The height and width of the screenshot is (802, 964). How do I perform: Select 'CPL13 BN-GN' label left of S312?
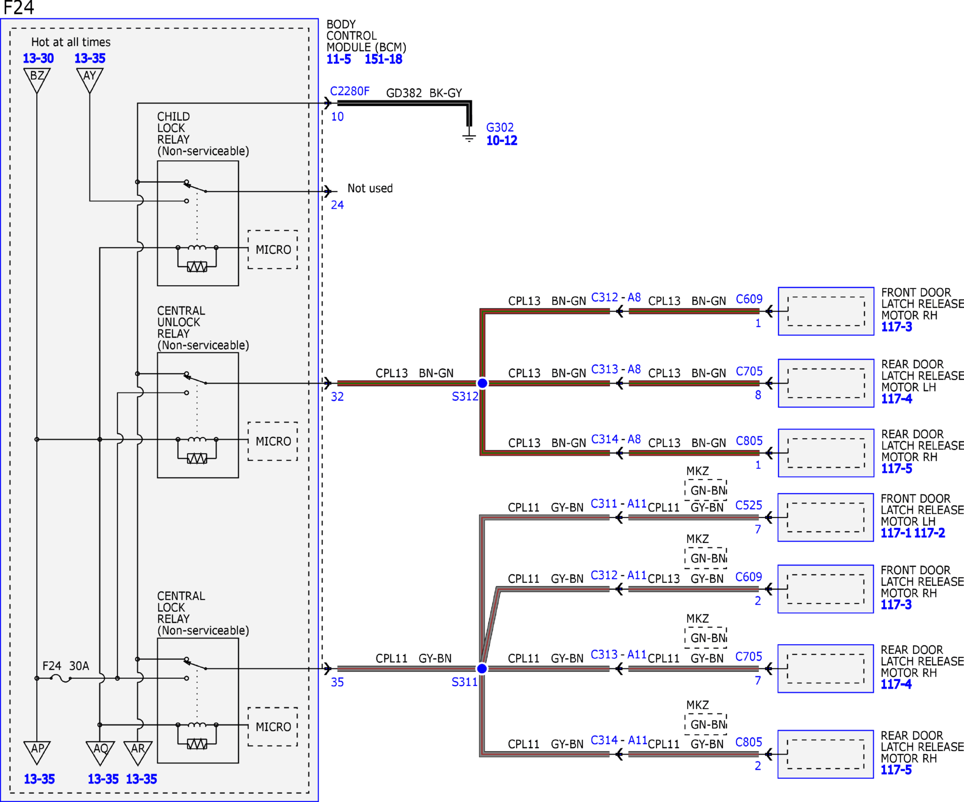[415, 373]
